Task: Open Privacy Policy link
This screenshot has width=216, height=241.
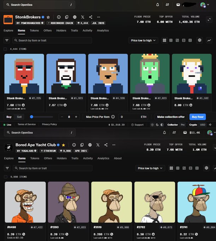Action: (x=49, y=124)
